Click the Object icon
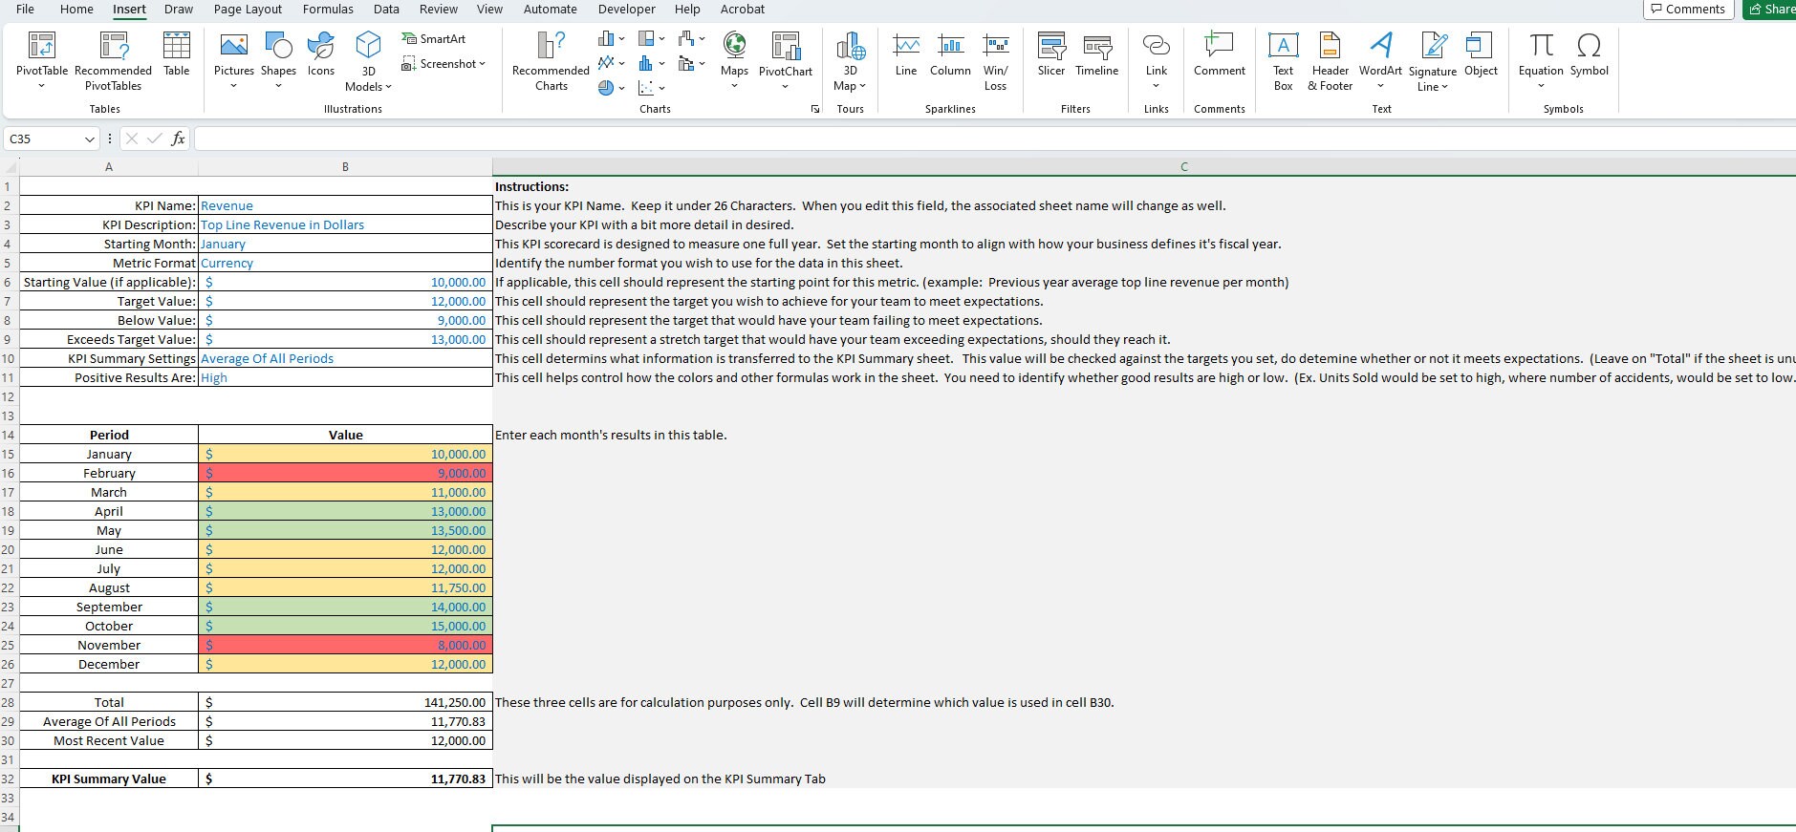The width and height of the screenshot is (1796, 832). tap(1481, 45)
